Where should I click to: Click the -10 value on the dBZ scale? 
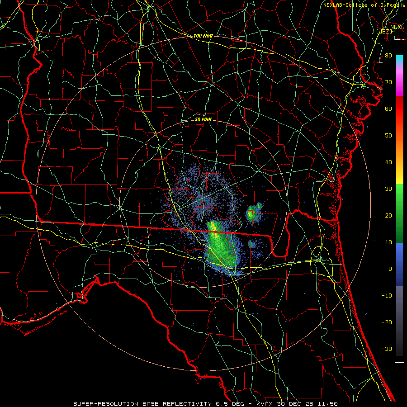click(387, 295)
